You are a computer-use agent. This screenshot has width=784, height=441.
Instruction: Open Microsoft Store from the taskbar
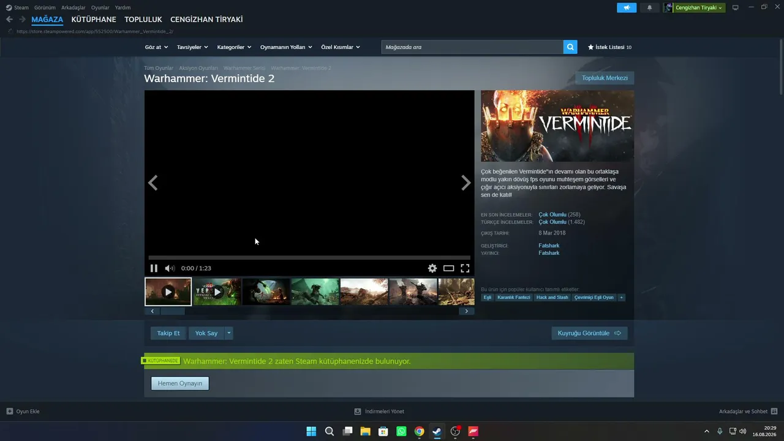(383, 431)
